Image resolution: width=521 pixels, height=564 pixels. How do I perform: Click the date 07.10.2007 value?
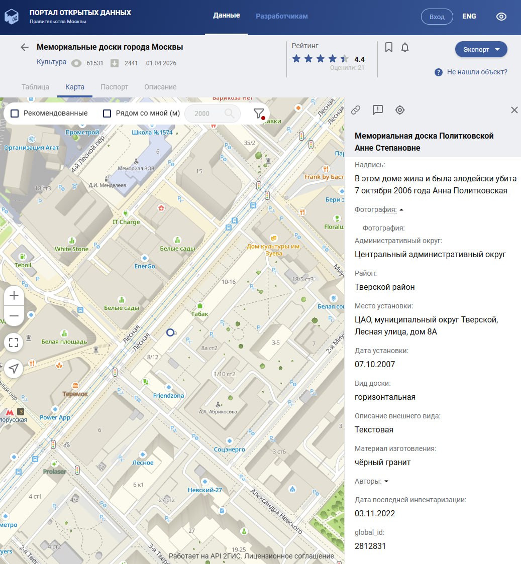375,365
